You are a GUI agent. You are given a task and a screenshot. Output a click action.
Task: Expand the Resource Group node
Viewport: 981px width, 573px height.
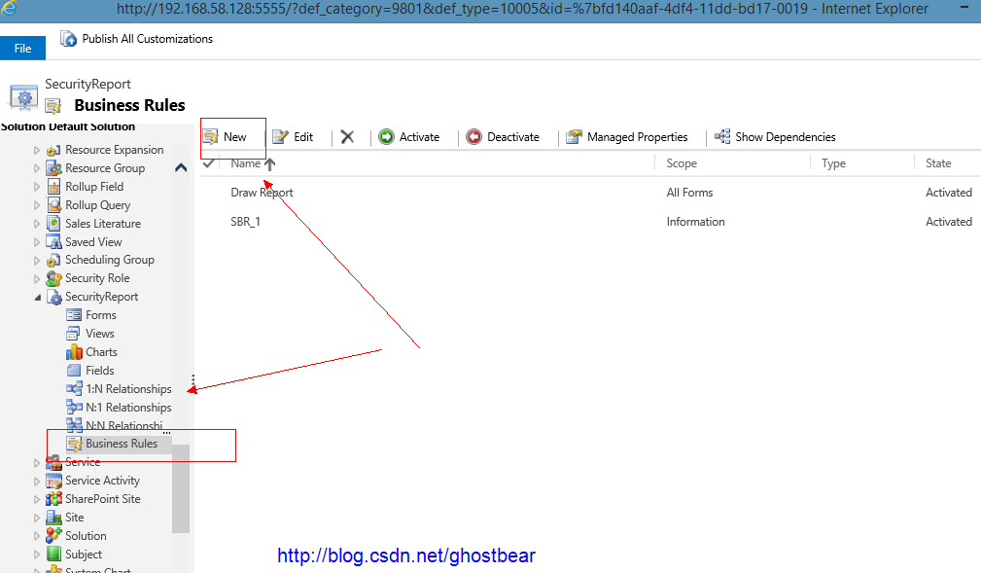coord(36,168)
